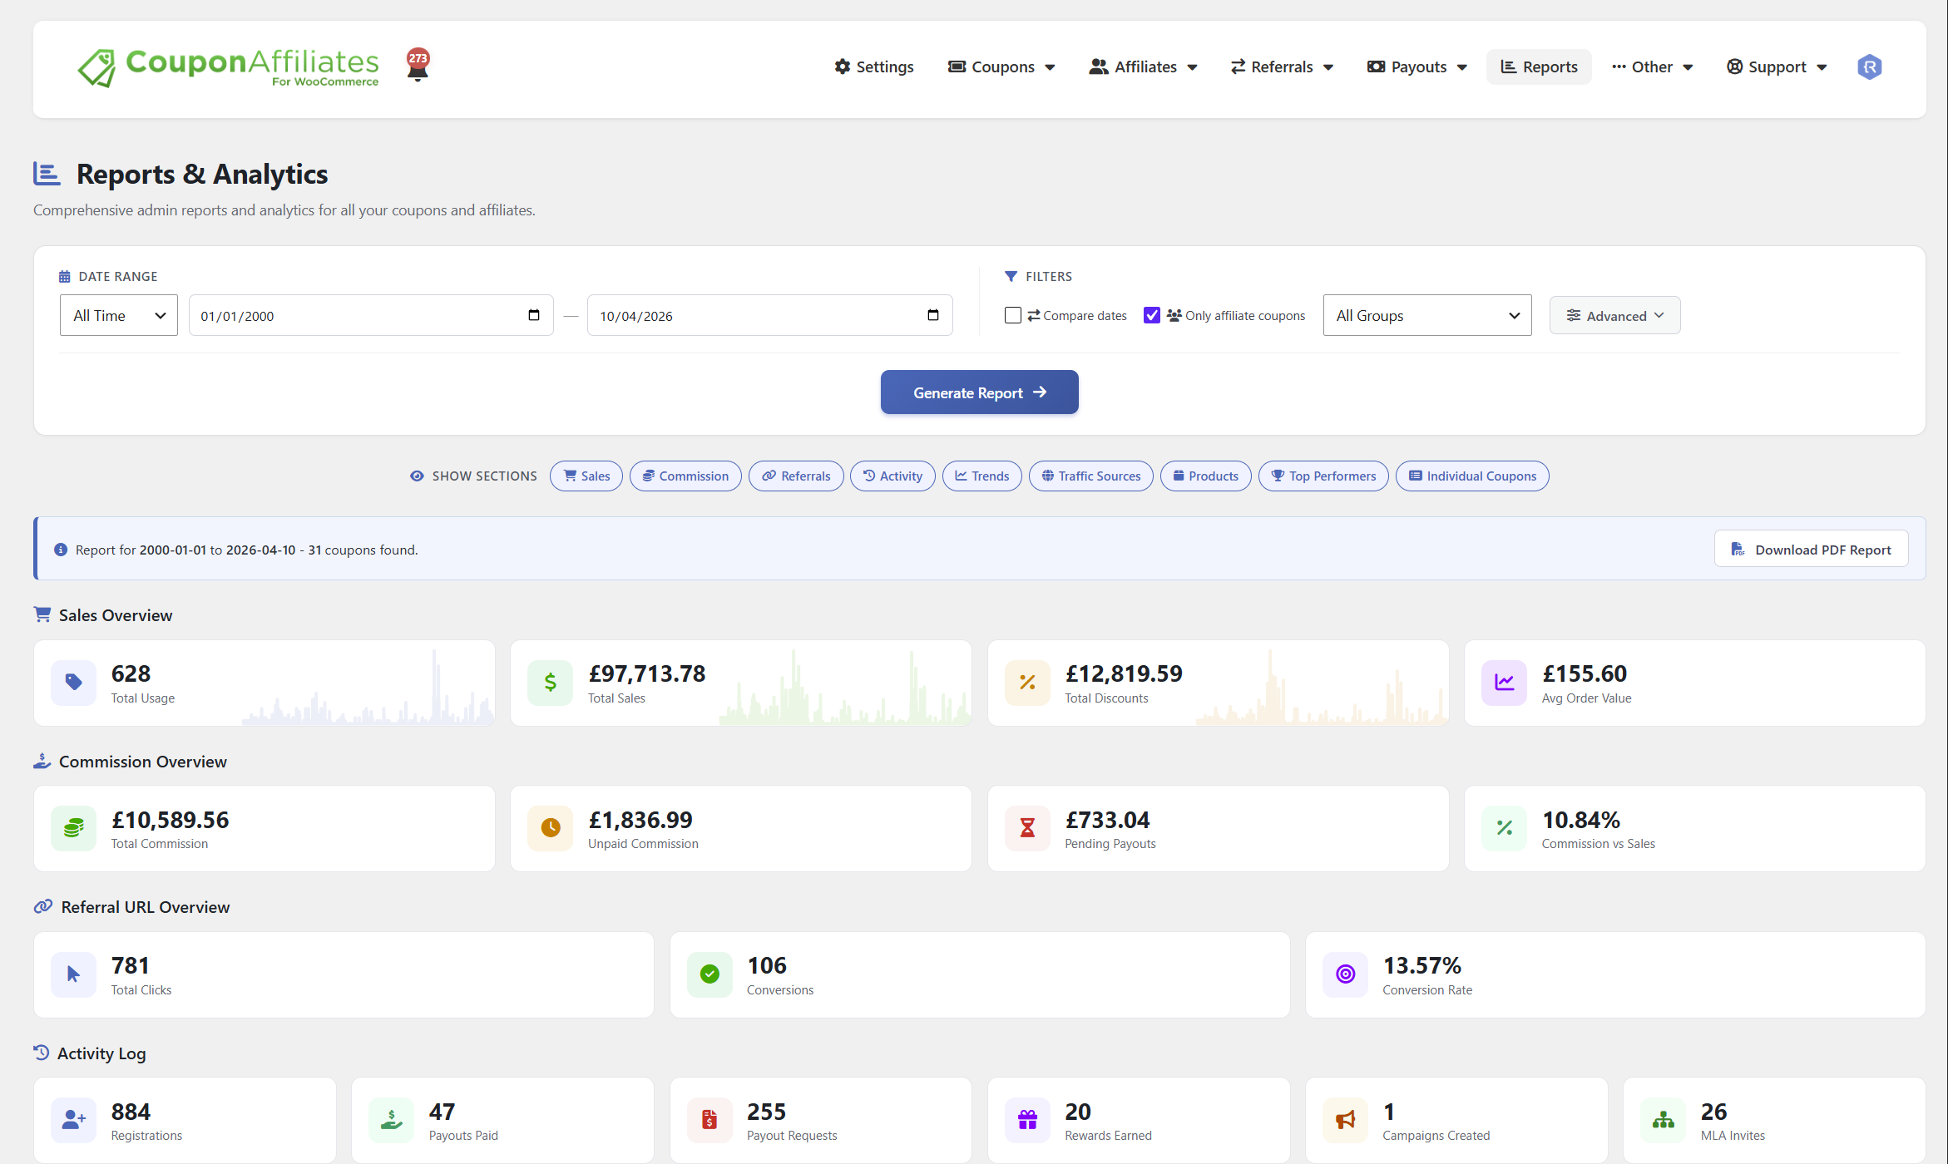Open the All Groups dropdown

tap(1426, 315)
